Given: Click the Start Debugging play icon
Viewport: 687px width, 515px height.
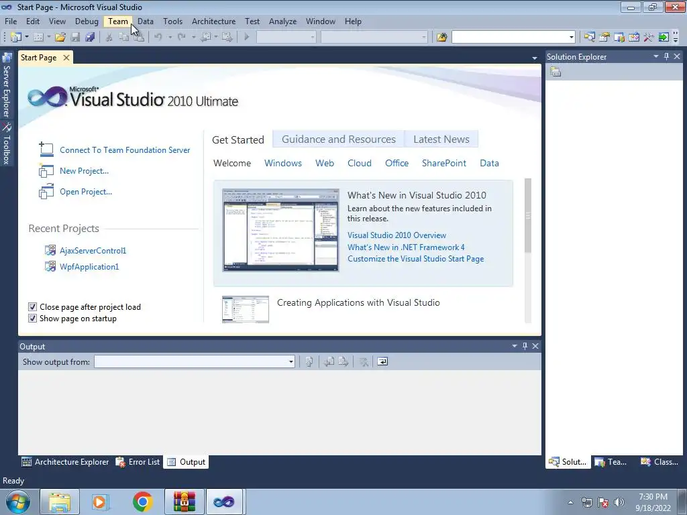Looking at the screenshot, I should pyautogui.click(x=247, y=38).
